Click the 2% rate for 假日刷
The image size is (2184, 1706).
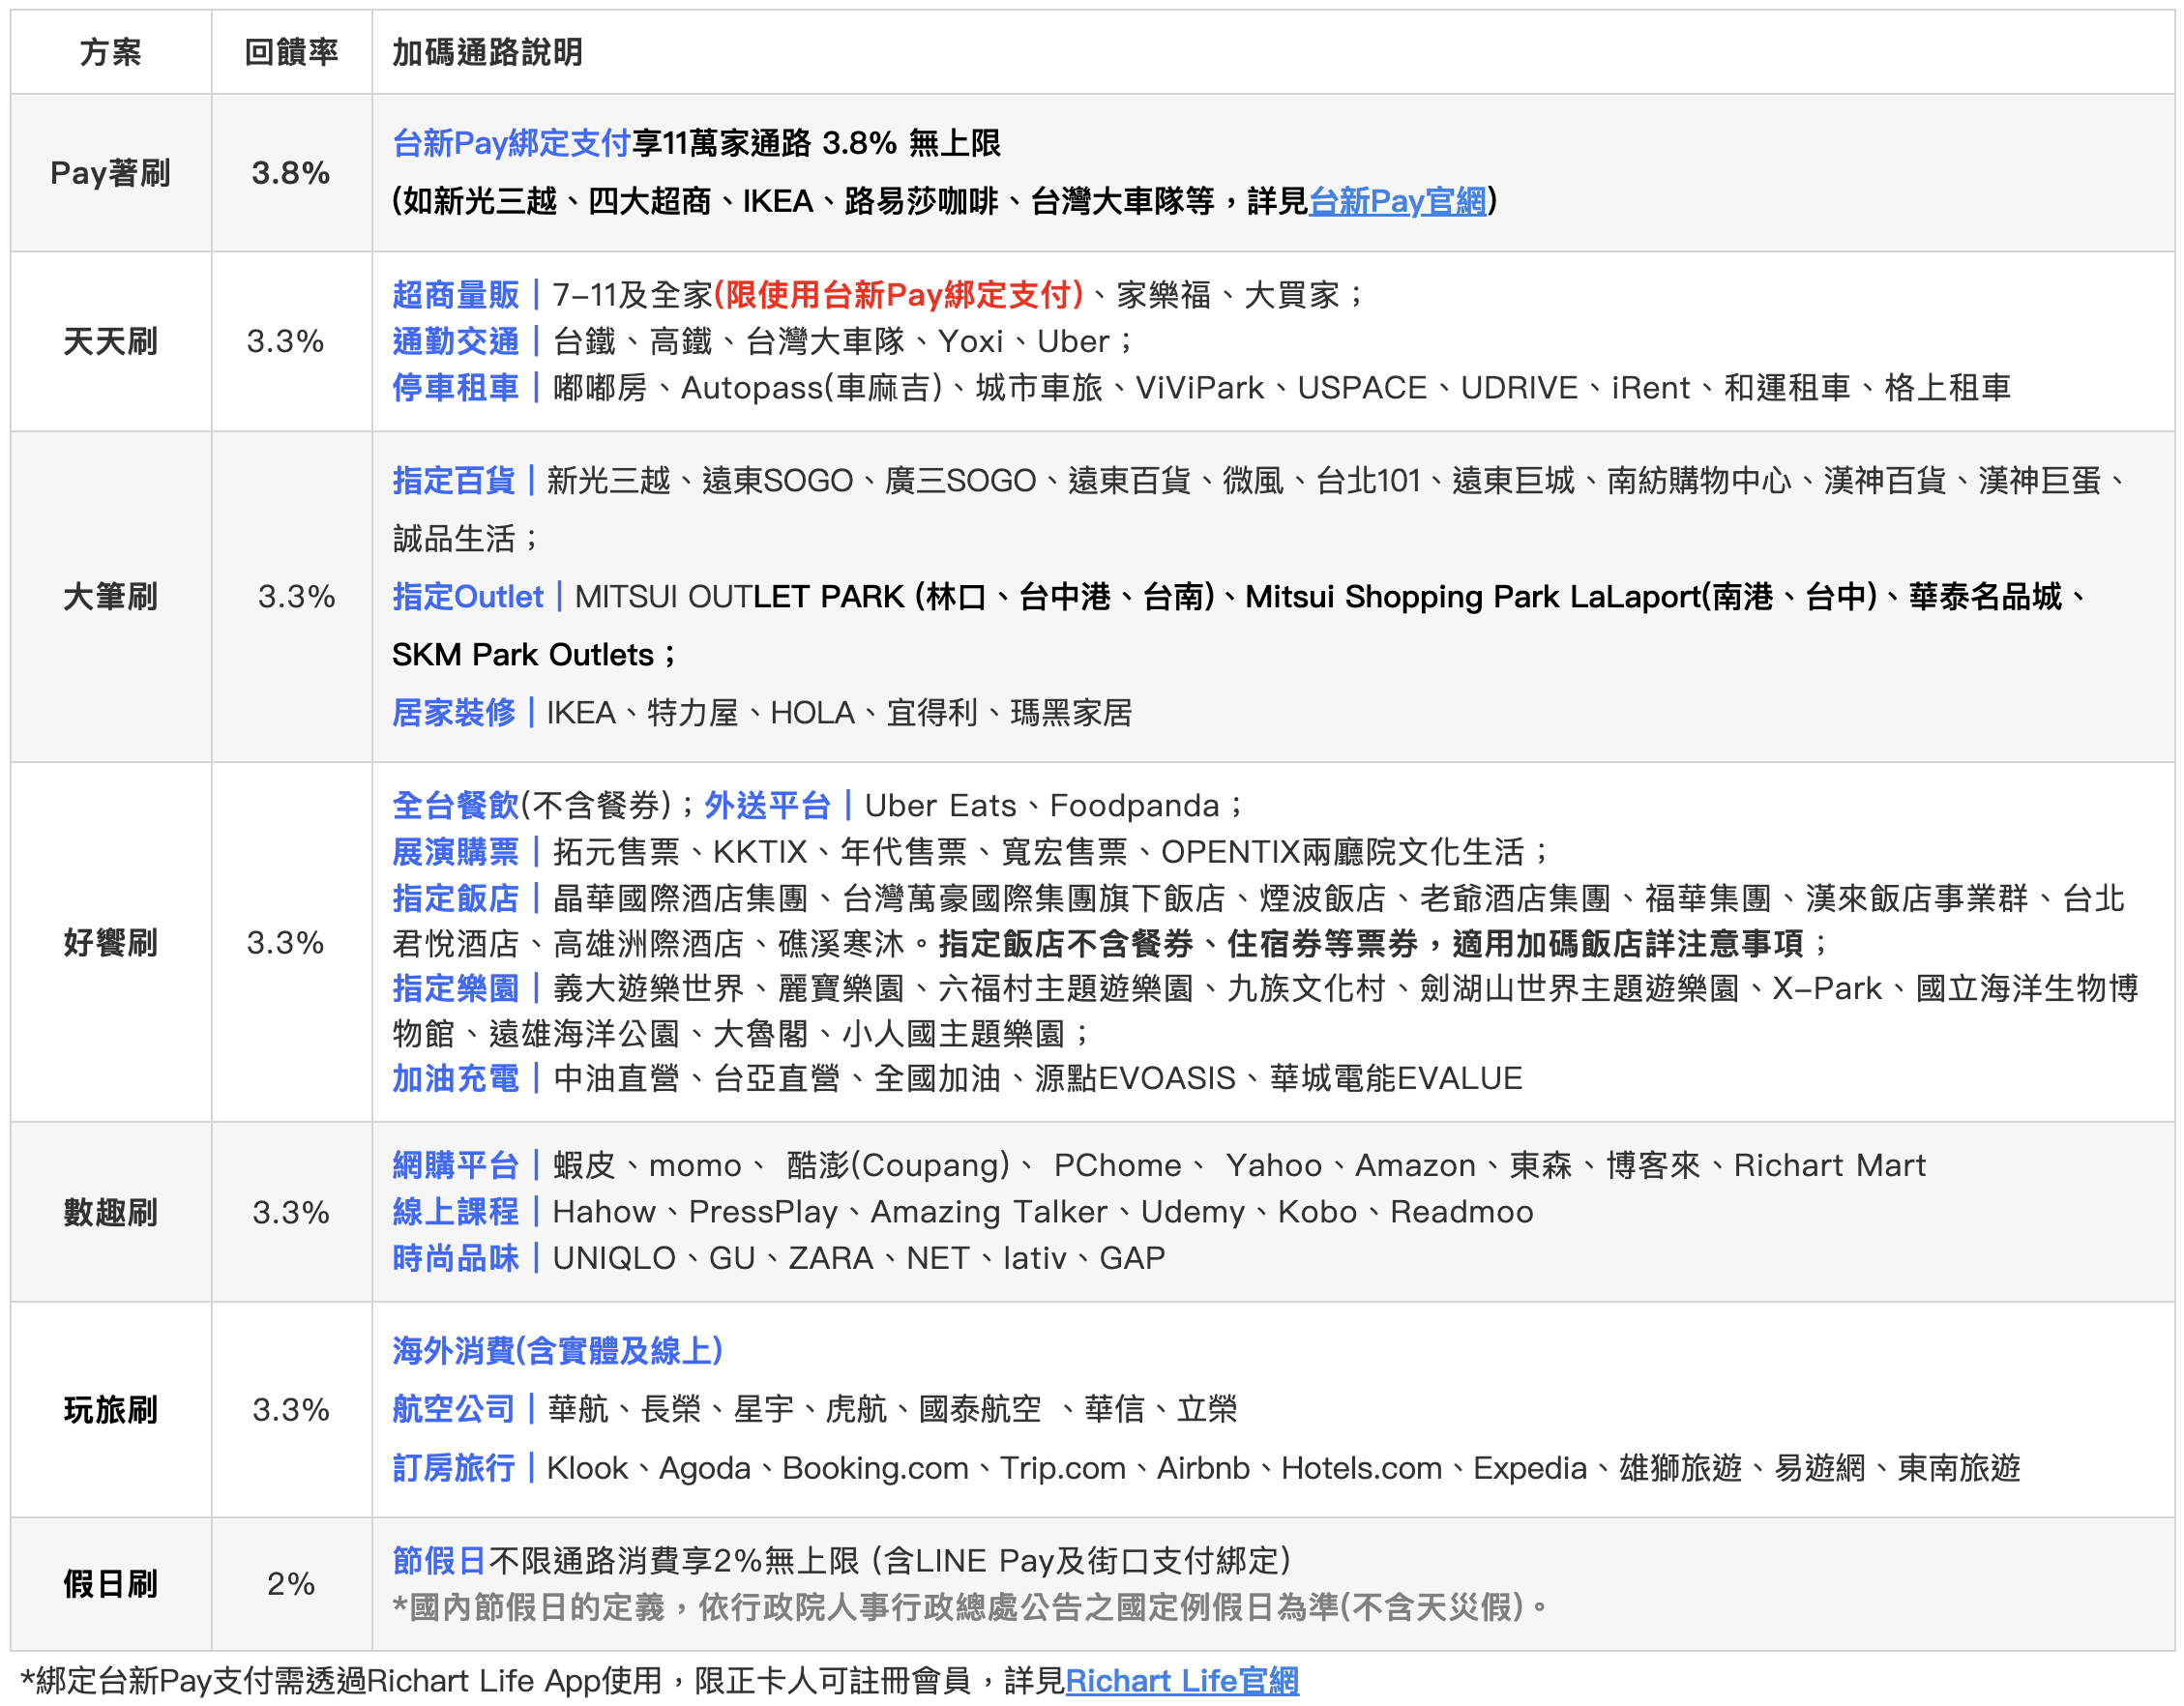[x=291, y=1585]
